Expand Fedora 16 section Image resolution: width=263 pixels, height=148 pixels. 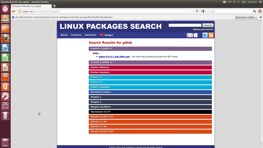click(x=150, y=82)
